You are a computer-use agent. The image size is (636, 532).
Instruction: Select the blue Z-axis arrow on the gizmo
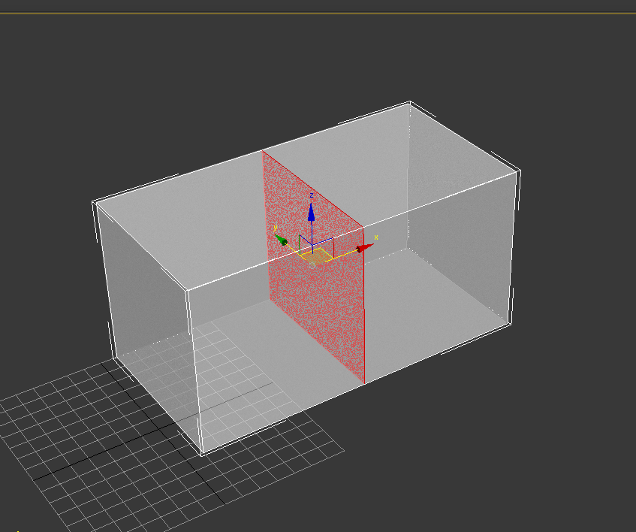[x=312, y=213]
